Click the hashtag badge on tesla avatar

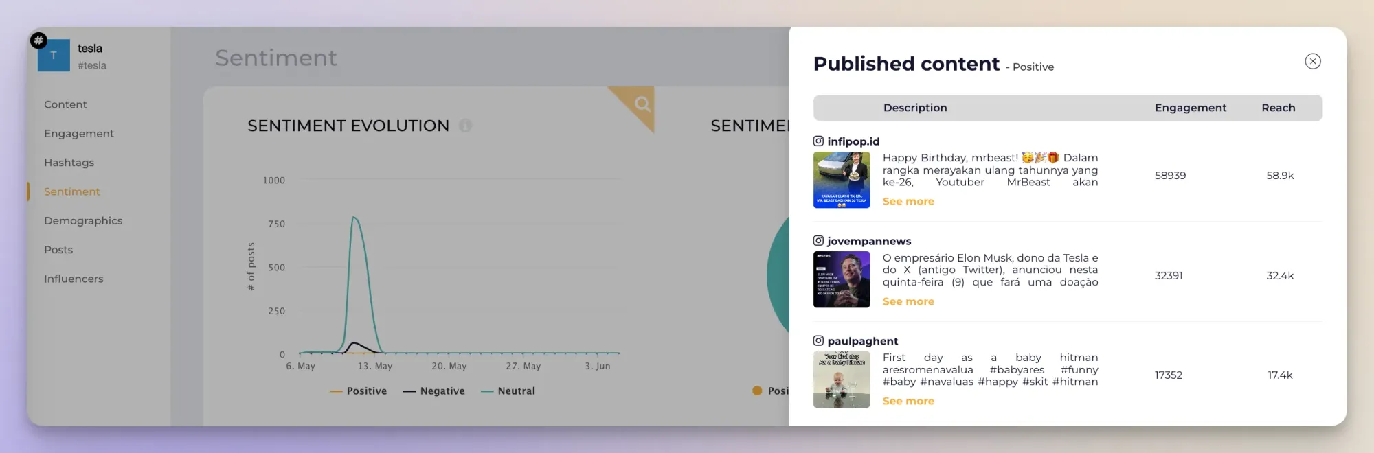pos(39,40)
